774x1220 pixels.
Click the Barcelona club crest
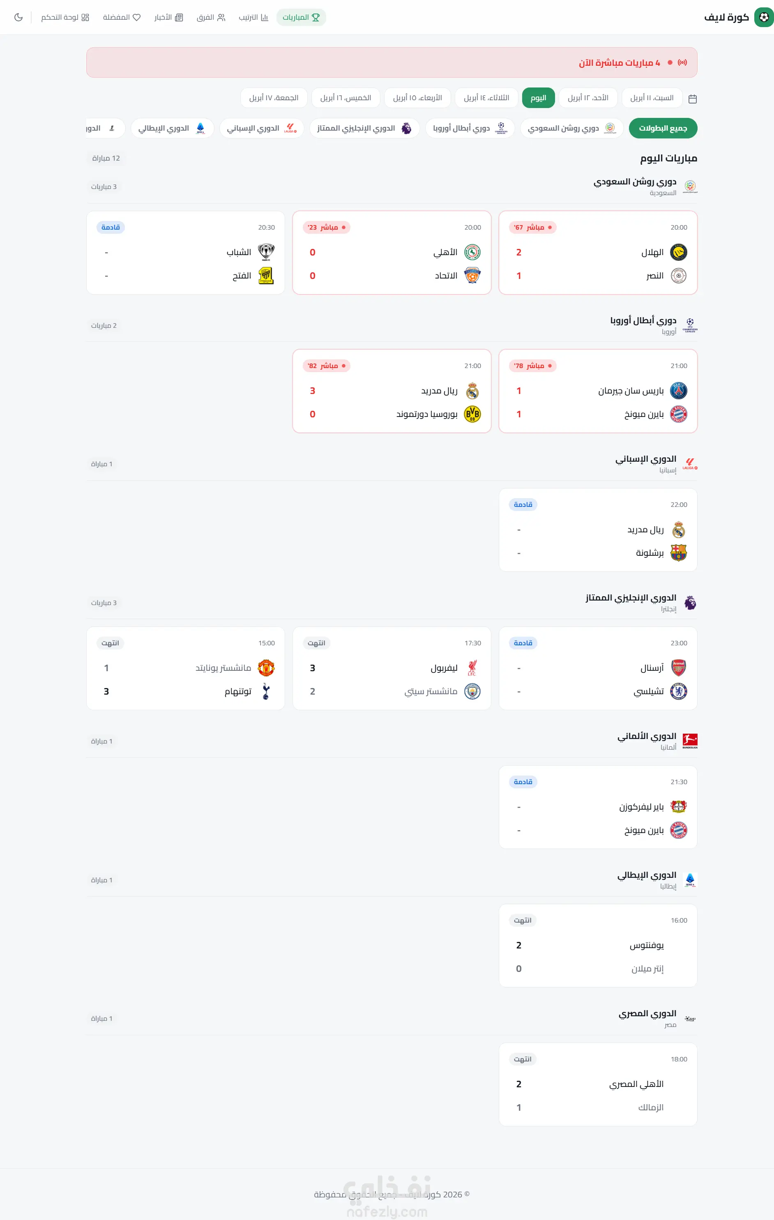click(x=678, y=553)
